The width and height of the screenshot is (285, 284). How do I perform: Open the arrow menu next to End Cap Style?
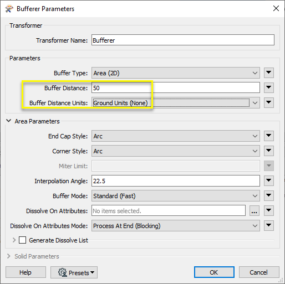269,136
